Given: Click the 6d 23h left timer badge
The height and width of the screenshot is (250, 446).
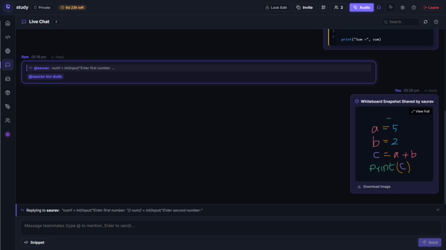Looking at the screenshot, I should [72, 8].
